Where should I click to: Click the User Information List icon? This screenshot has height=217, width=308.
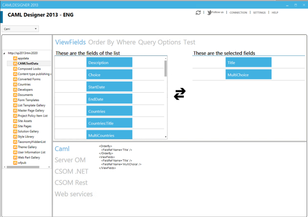pyautogui.click(x=15, y=152)
